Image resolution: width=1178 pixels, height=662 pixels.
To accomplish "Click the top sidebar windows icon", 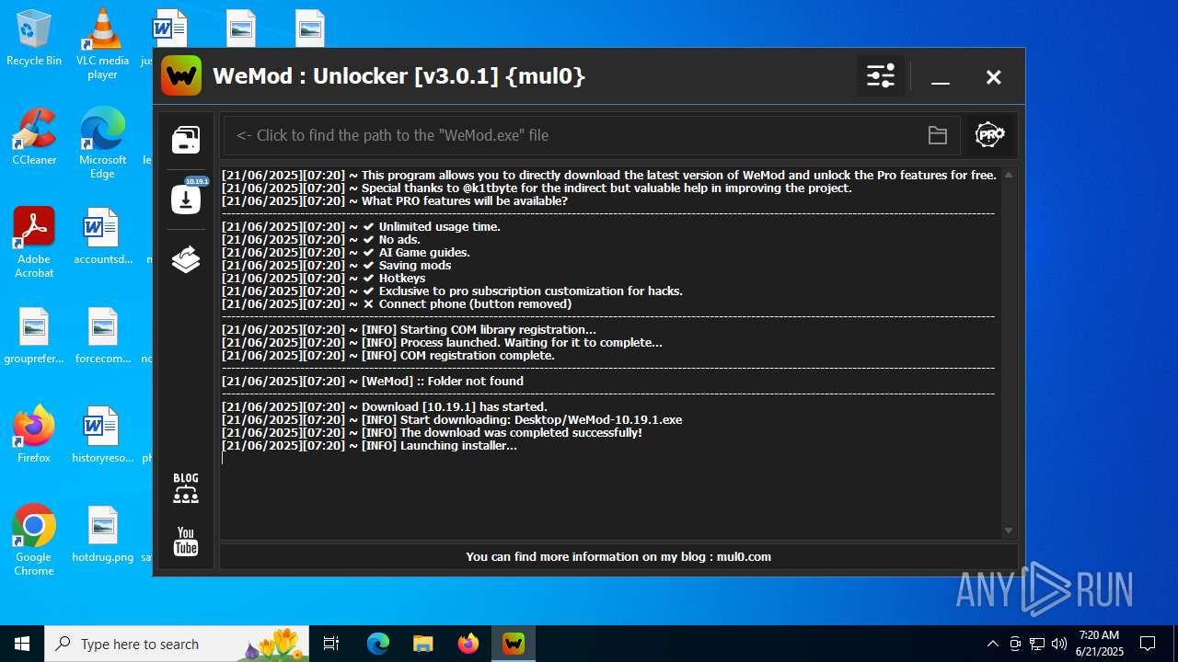I will click(186, 140).
